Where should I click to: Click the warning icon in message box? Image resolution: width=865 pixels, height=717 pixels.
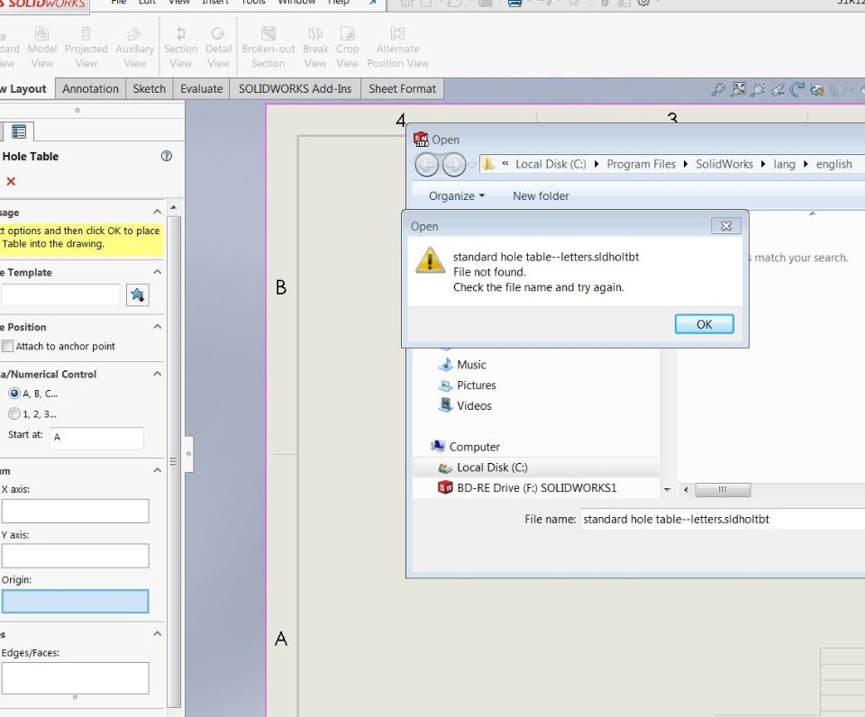[431, 259]
